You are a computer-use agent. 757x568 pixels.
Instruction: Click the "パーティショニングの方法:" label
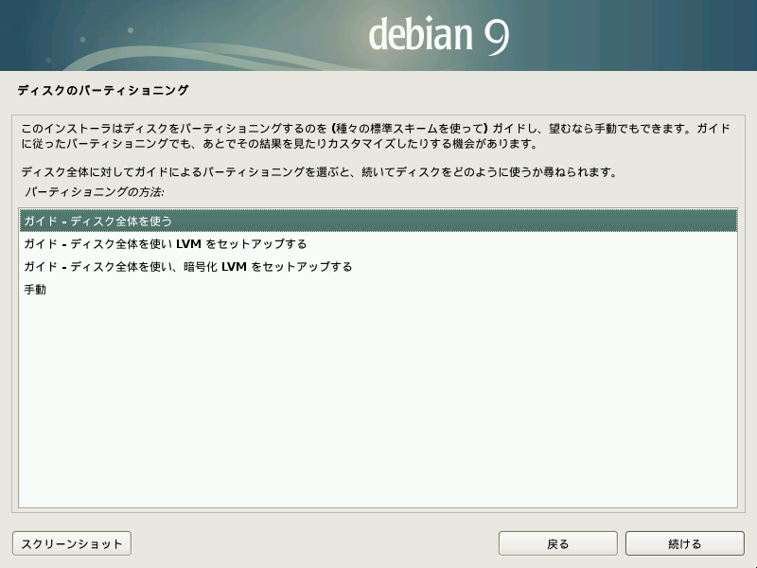click(94, 192)
